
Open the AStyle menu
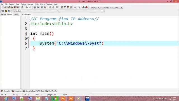click(x=43, y=4)
